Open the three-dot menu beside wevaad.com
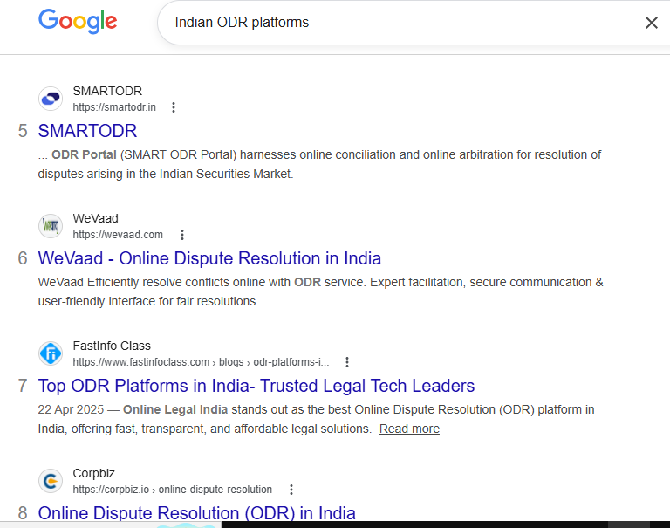 [182, 235]
